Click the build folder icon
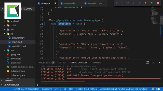This screenshot has width=163, height=91. tap(8, 25)
